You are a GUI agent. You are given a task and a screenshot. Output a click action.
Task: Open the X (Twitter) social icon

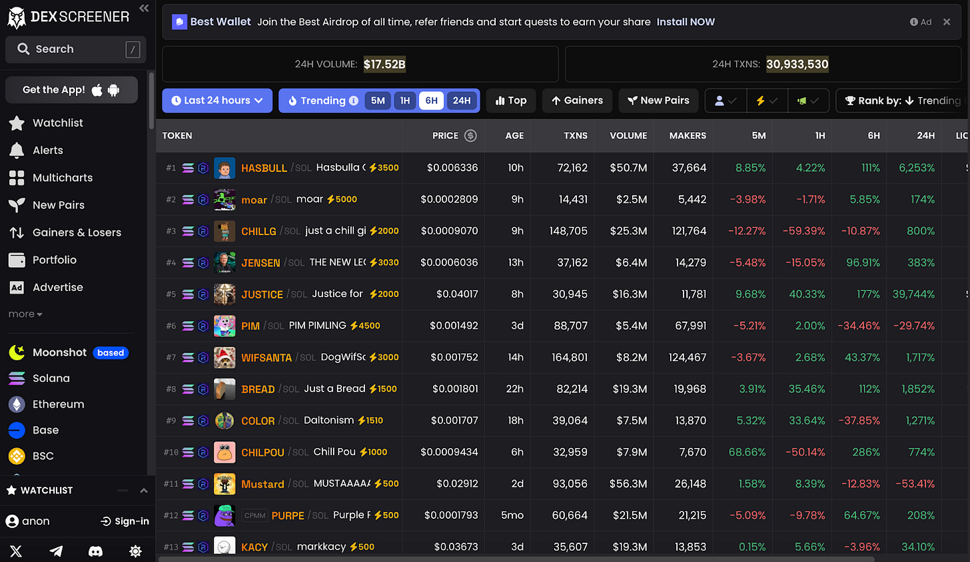pos(16,551)
